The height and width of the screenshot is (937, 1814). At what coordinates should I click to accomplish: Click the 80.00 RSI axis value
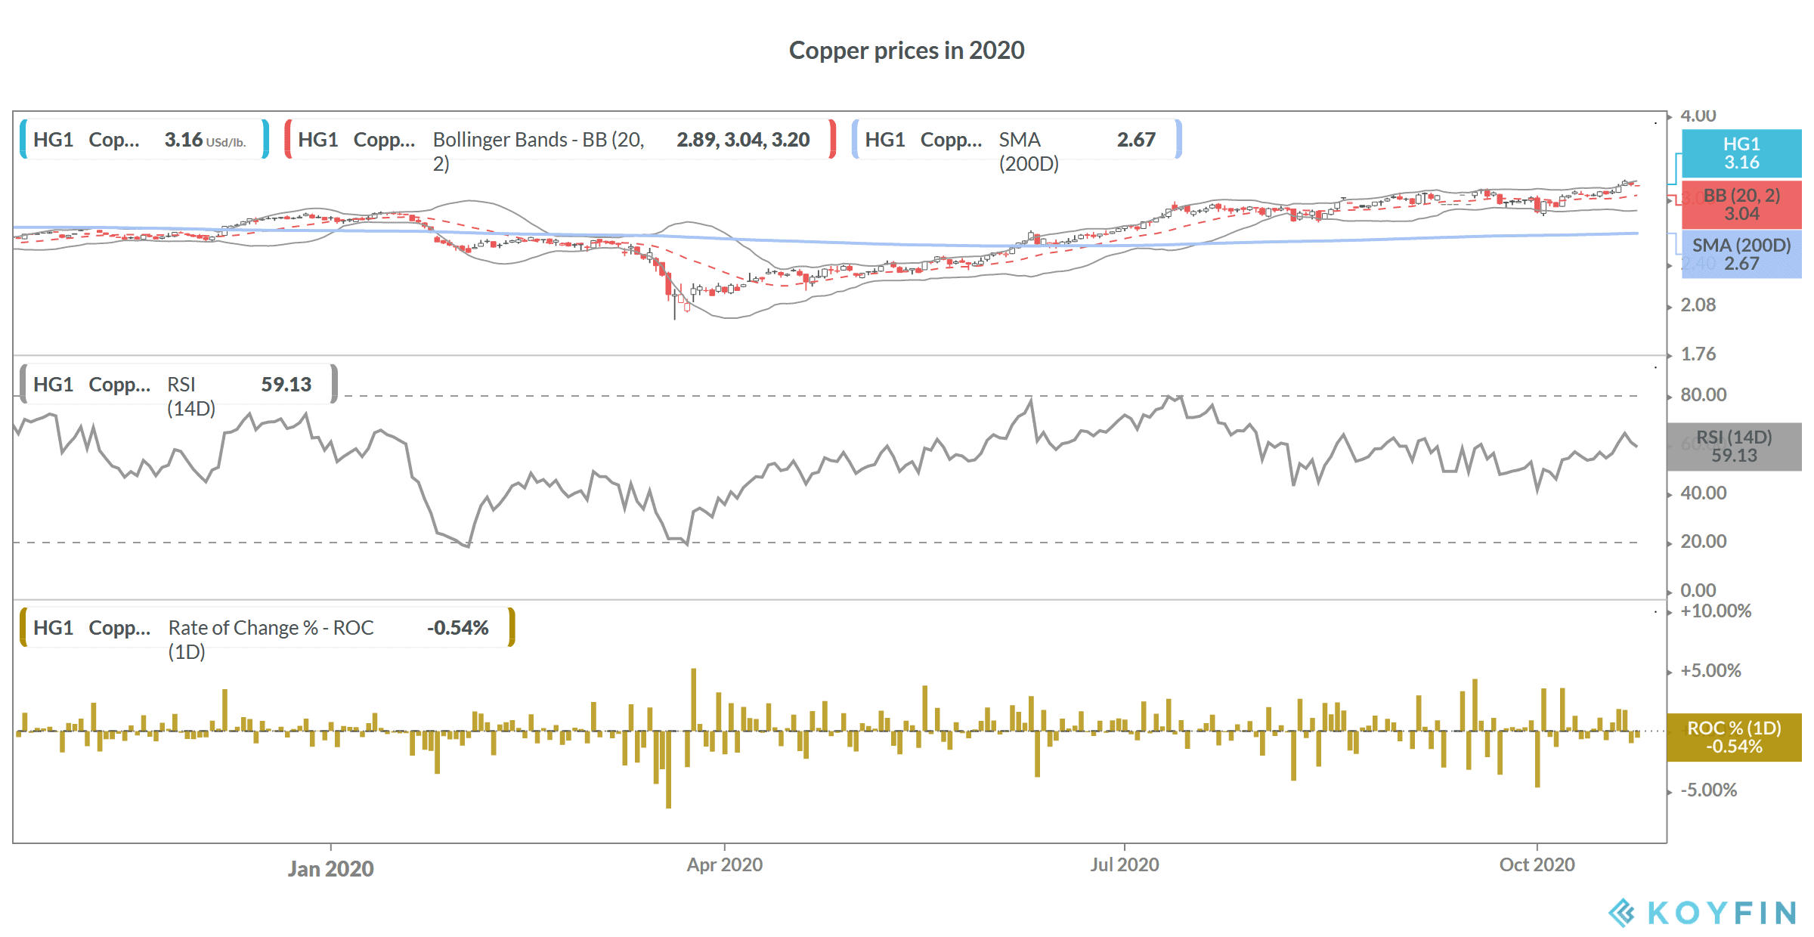pyautogui.click(x=1703, y=394)
